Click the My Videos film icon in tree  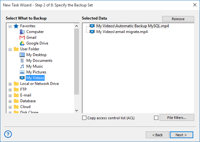[x=22, y=78]
